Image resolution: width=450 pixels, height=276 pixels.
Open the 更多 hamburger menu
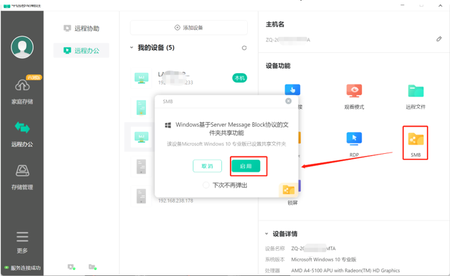tap(22, 240)
